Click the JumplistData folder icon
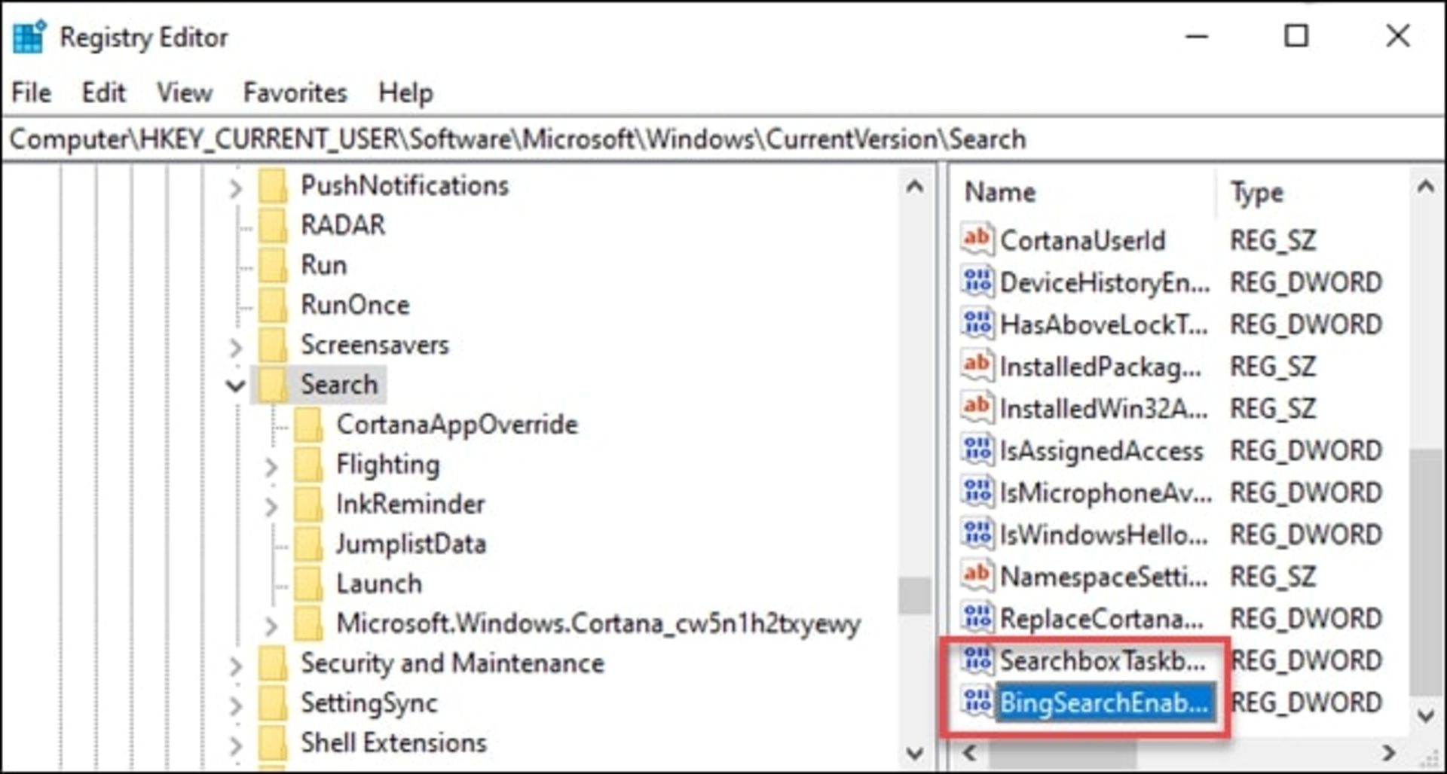This screenshot has width=1447, height=774. (x=308, y=544)
